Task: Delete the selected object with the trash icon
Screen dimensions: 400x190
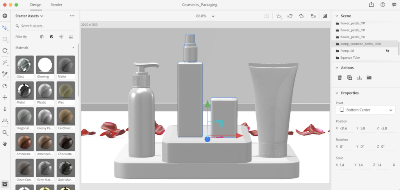Action: point(339,78)
